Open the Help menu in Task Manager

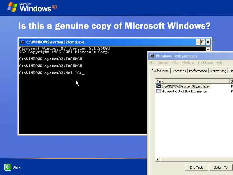(x=219, y=63)
